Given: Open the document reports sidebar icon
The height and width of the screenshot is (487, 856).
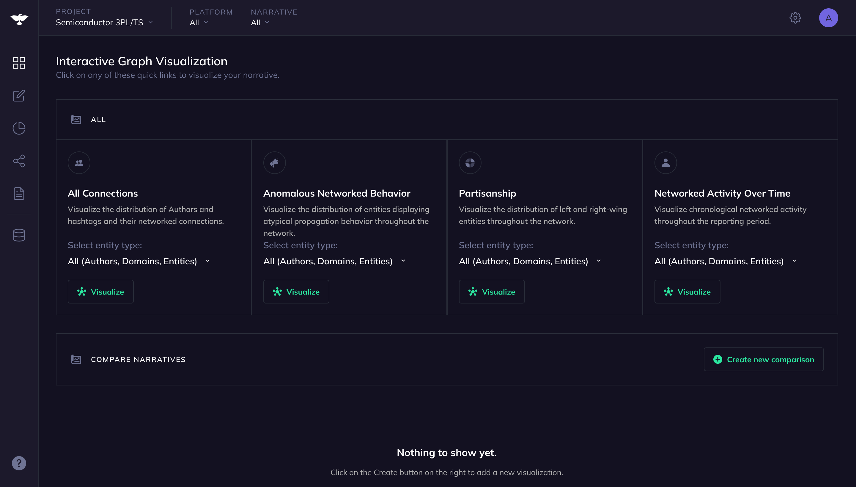Looking at the screenshot, I should [x=19, y=193].
